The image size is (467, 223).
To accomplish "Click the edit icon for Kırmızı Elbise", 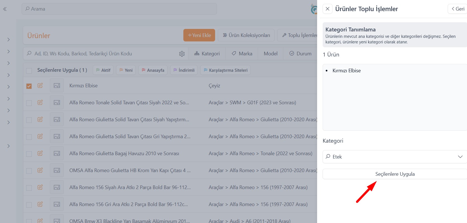I will coord(40,86).
